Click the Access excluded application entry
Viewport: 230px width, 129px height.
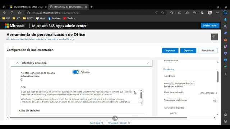pyautogui.click(x=173, y=113)
